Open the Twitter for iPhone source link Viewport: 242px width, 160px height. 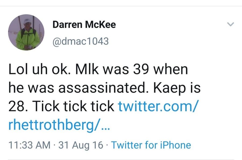click(x=151, y=145)
